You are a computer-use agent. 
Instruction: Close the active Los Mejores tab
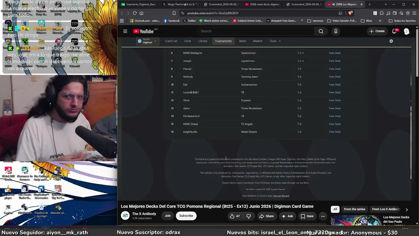coord(362,4)
